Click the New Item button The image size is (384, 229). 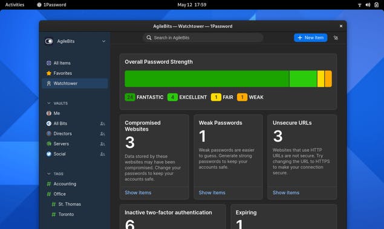pyautogui.click(x=311, y=38)
